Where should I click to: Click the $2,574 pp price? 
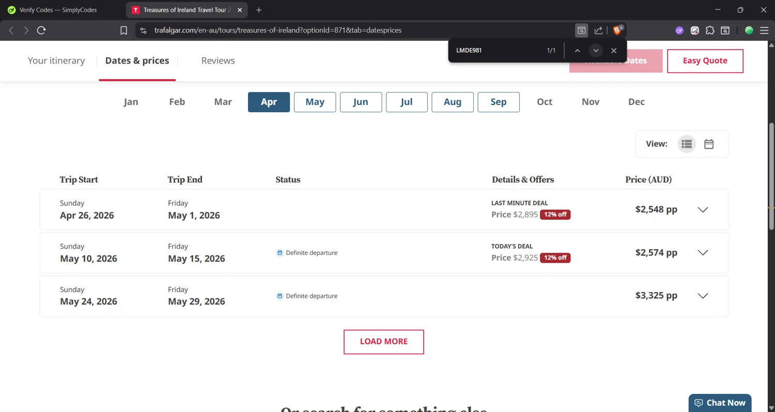coord(656,253)
